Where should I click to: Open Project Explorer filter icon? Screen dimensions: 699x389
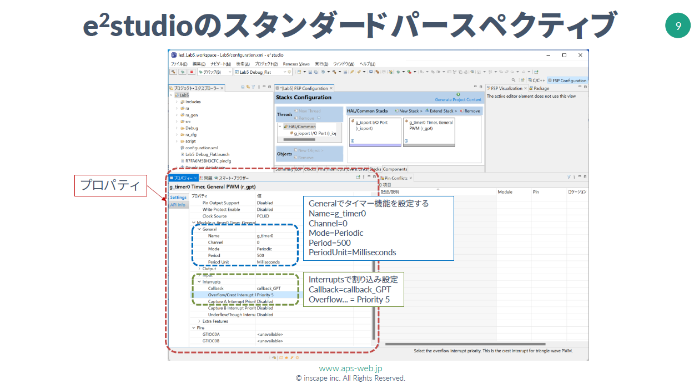pyautogui.click(x=254, y=88)
